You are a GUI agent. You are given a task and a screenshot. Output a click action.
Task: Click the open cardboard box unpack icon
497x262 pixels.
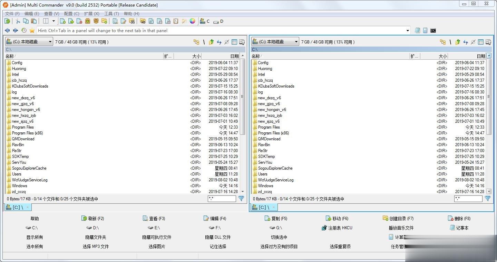pos(96,21)
